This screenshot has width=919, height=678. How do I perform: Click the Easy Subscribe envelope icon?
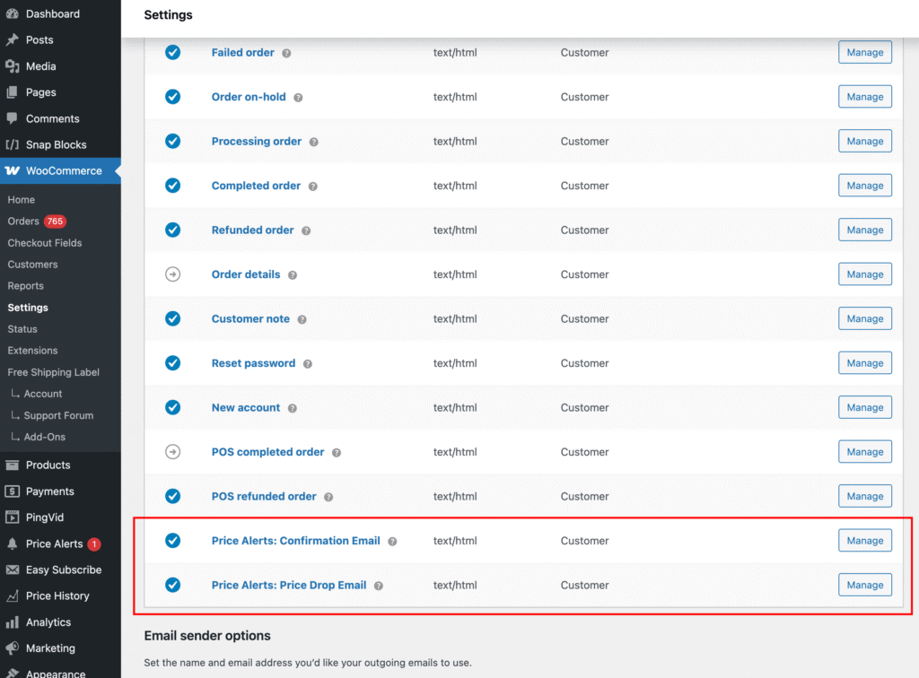12,570
